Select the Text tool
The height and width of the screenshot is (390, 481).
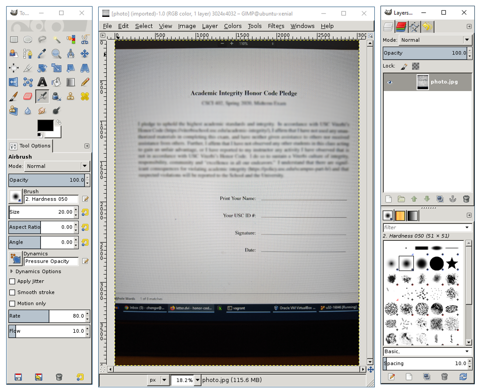click(42, 82)
